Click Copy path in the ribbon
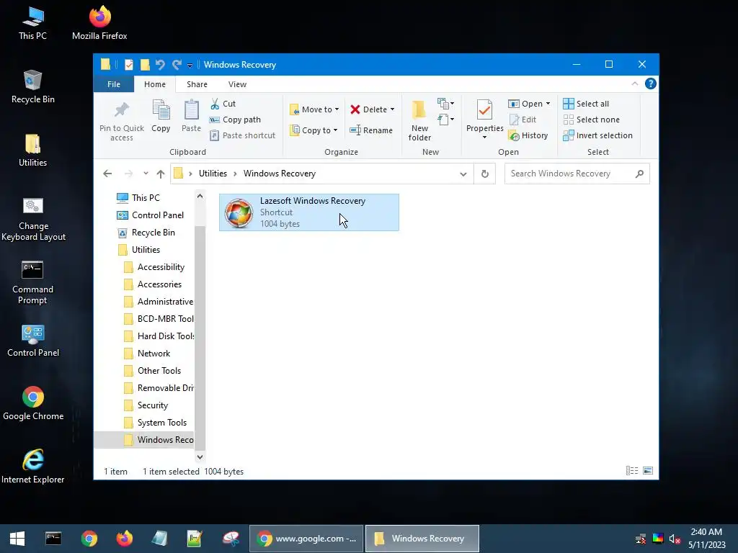The height and width of the screenshot is (553, 738). pyautogui.click(x=235, y=120)
